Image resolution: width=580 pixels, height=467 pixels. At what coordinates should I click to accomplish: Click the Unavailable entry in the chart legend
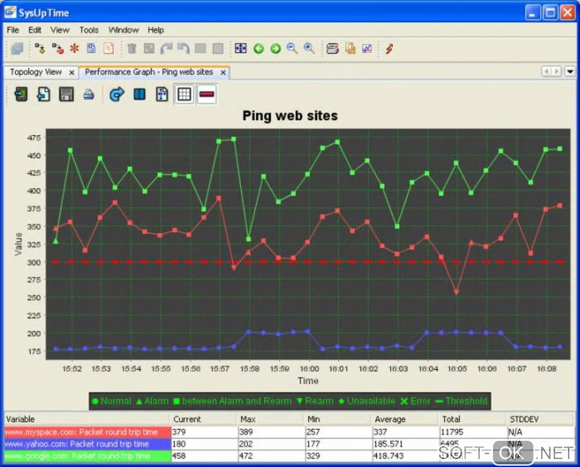[367, 401]
